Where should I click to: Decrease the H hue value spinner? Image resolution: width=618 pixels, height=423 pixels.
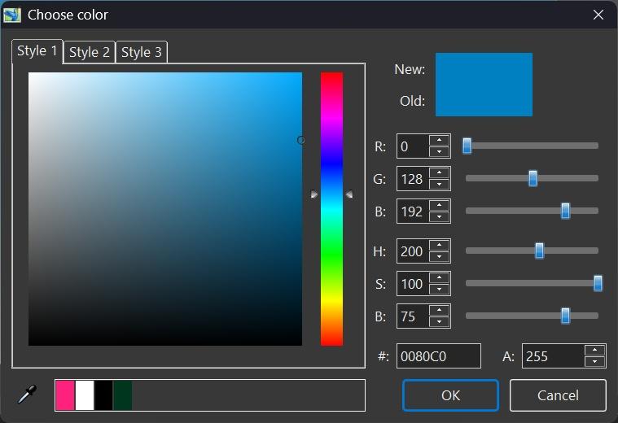tap(439, 257)
